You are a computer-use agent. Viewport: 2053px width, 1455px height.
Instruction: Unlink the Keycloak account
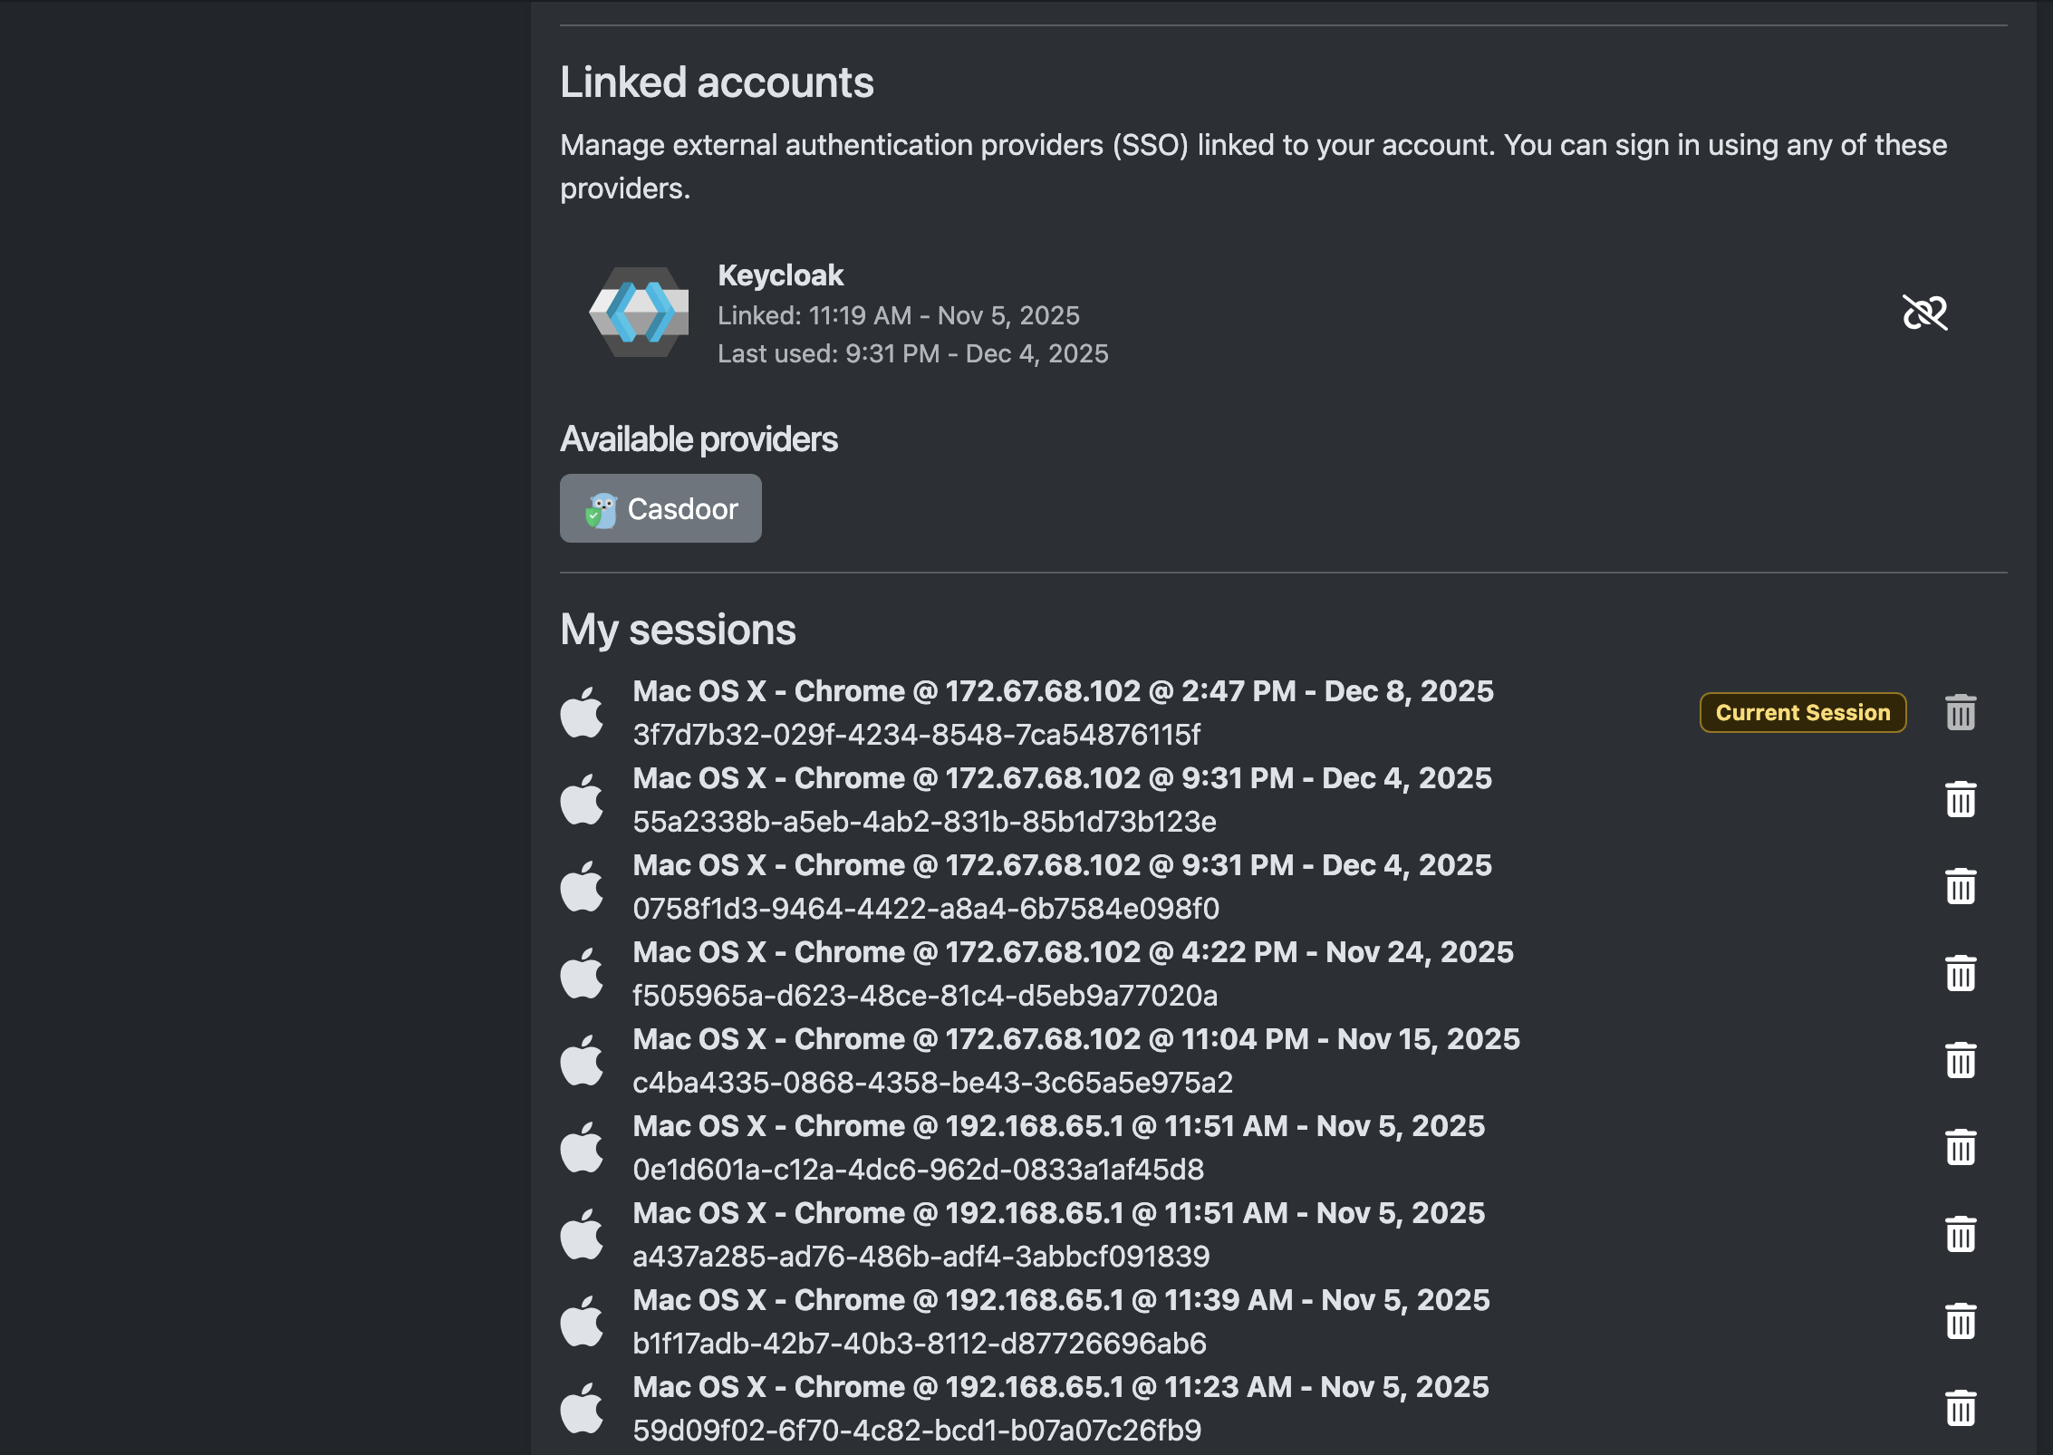click(x=1924, y=313)
